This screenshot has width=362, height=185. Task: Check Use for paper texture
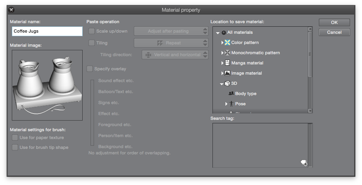pos(15,137)
